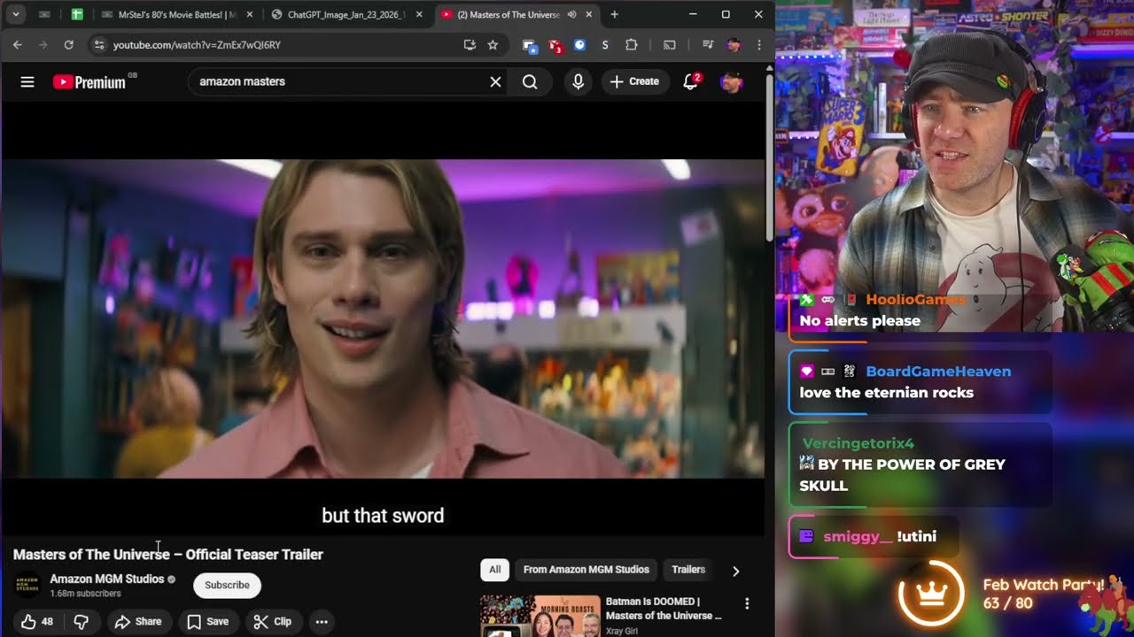The height and width of the screenshot is (637, 1134).
Task: Click the video player to pause
Action: 383,318
